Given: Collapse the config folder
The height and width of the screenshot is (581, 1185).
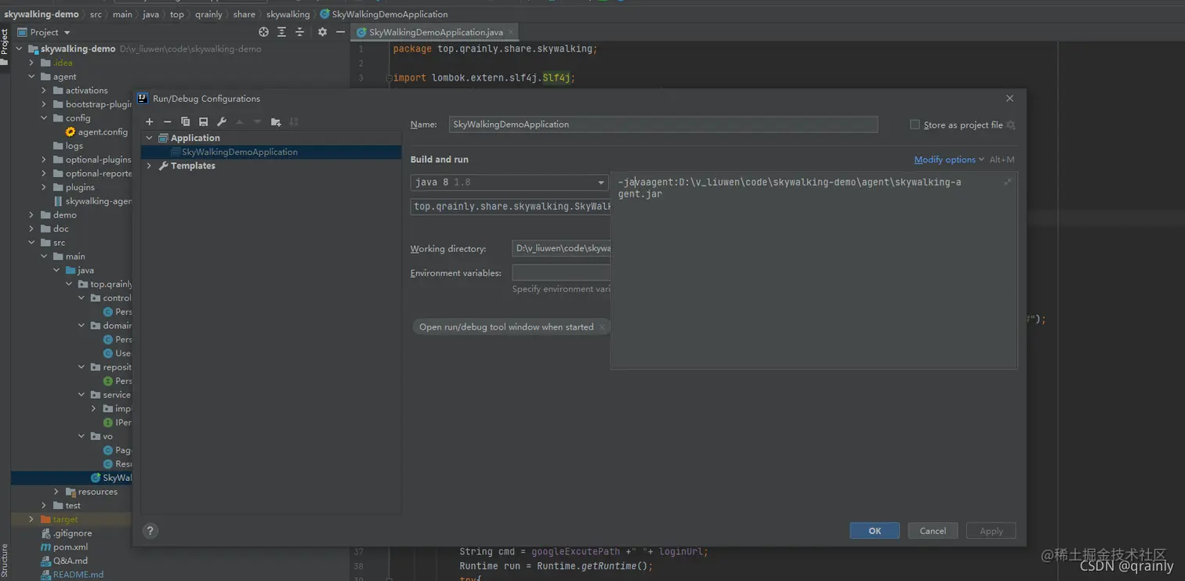Looking at the screenshot, I should coord(44,118).
